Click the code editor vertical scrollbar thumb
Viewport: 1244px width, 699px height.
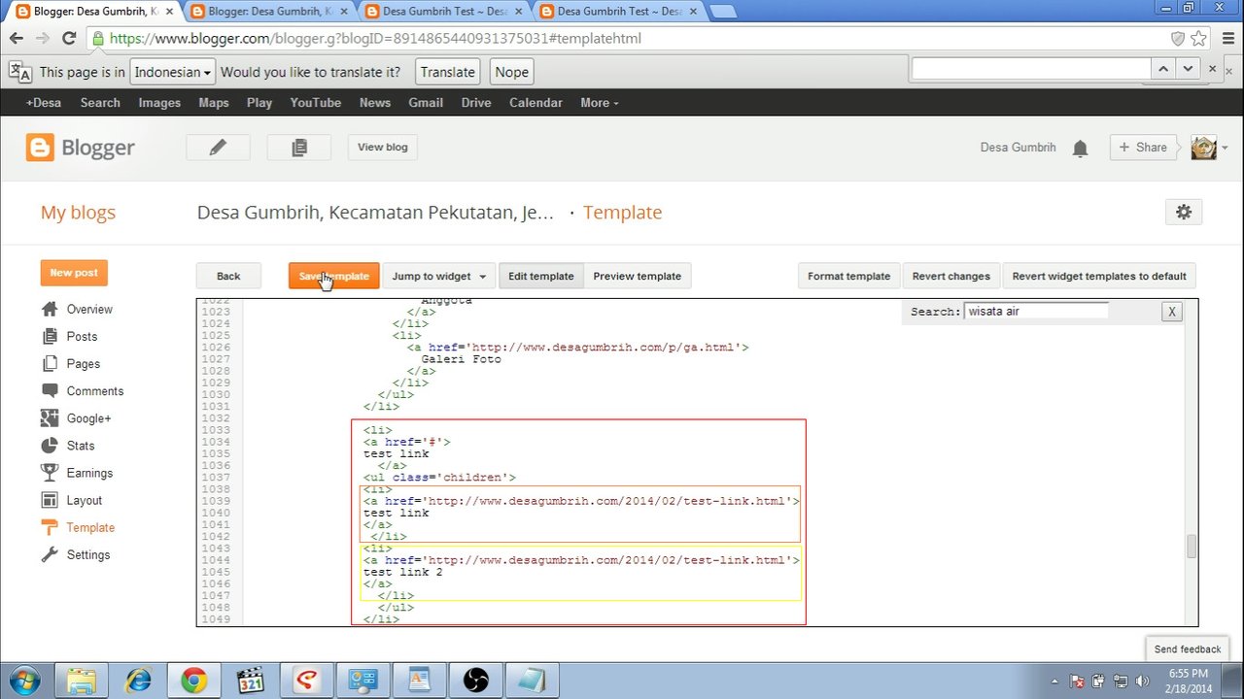[x=1191, y=547]
